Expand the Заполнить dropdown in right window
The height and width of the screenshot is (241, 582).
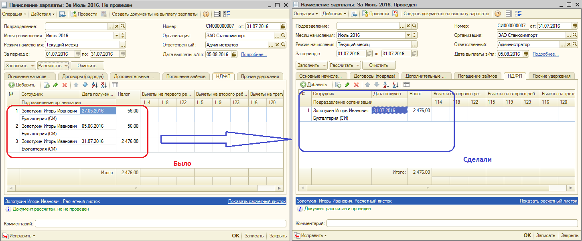(x=324, y=66)
